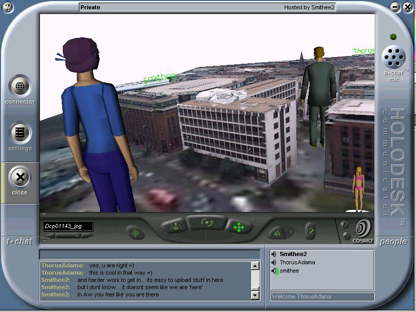Screen dimensions: 416x312
Task: Click chat line 'this is cool in that way =)'
Action: tap(121, 273)
